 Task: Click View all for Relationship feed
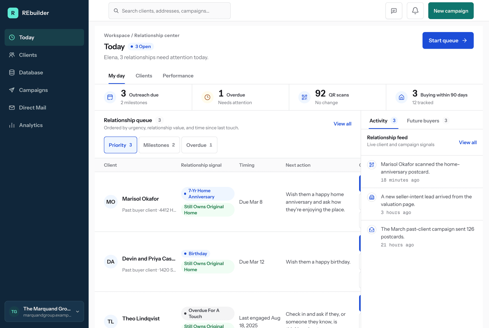coord(468,142)
